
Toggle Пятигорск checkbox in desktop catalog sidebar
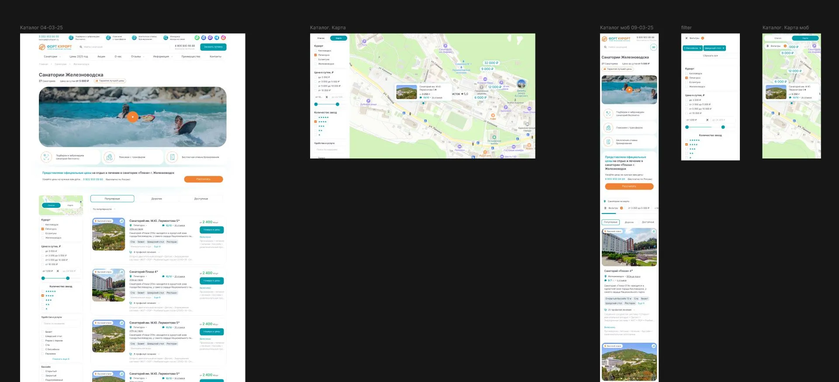(42, 229)
